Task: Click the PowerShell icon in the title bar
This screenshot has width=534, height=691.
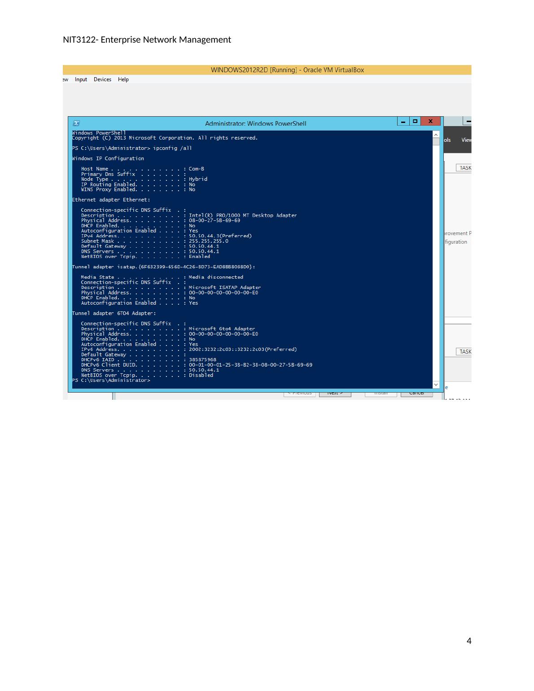Action: (x=76, y=123)
